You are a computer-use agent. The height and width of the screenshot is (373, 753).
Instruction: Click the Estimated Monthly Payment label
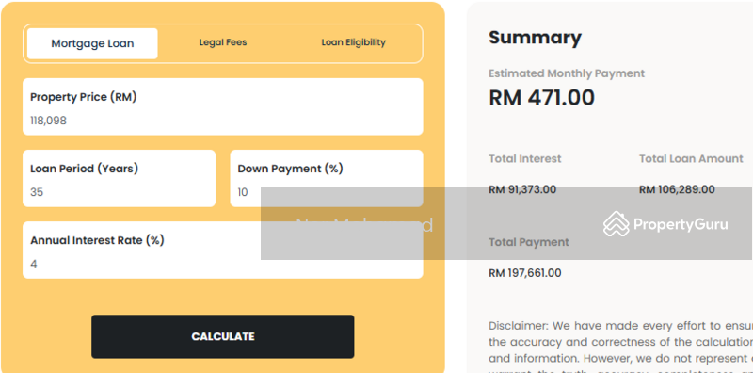[567, 73]
